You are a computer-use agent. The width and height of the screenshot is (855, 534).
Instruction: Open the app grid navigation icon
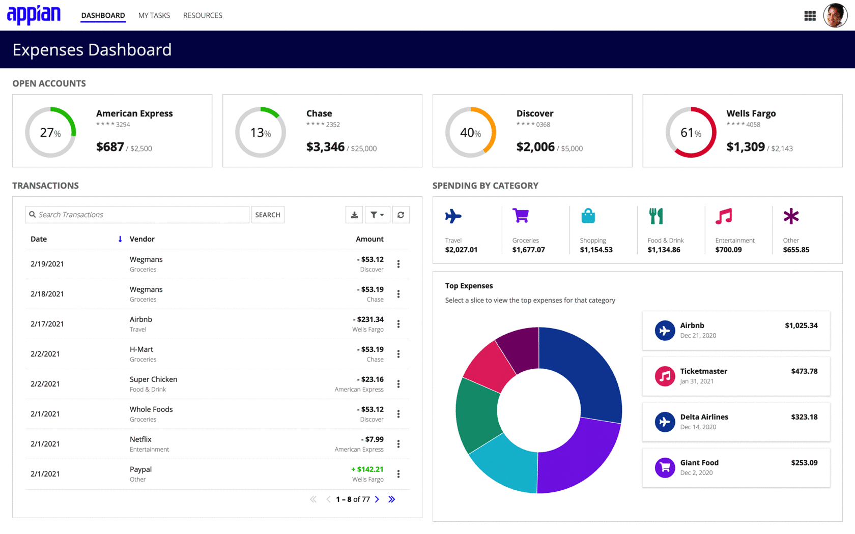[x=810, y=16]
